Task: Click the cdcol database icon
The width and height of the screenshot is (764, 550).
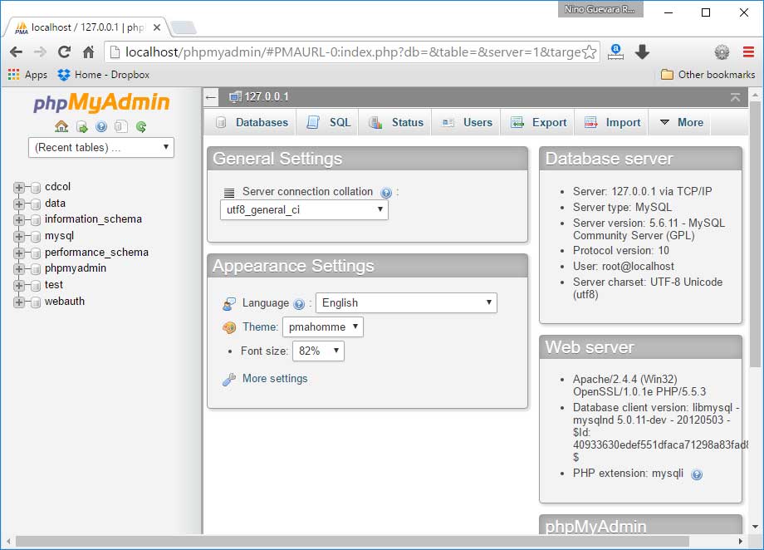Action: (36, 188)
